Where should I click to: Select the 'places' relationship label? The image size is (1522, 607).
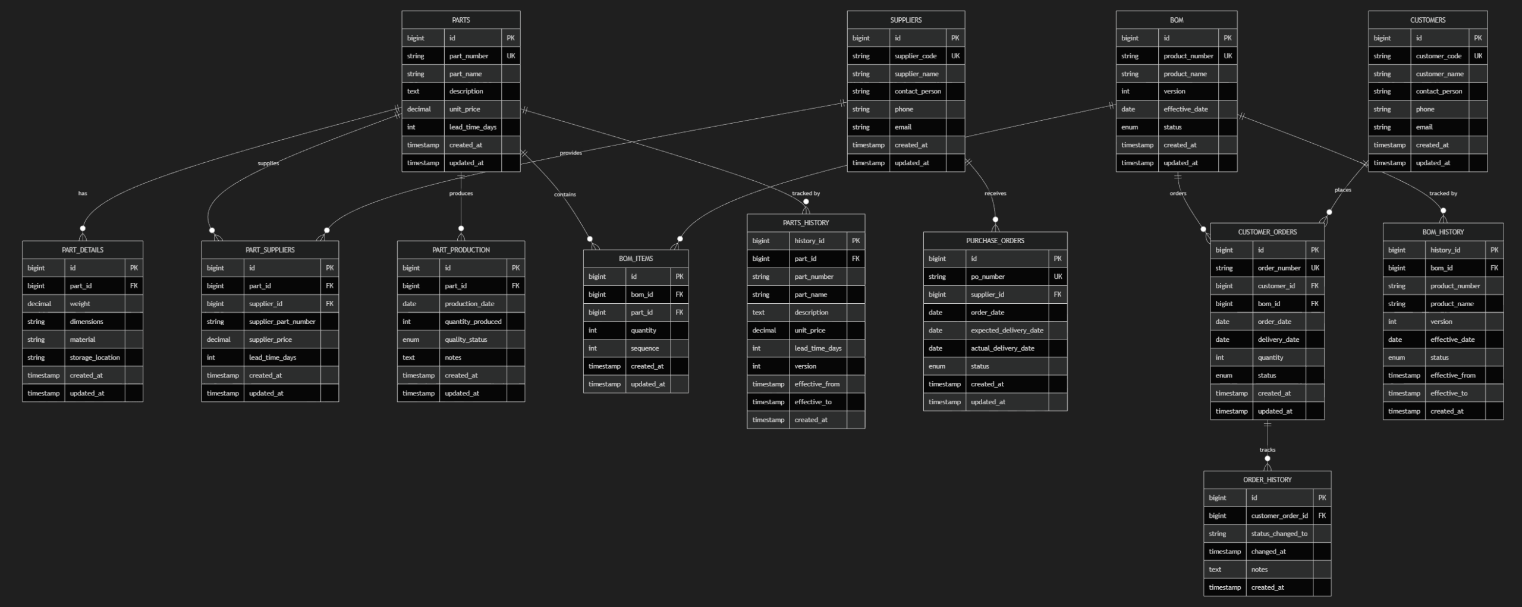(1342, 190)
